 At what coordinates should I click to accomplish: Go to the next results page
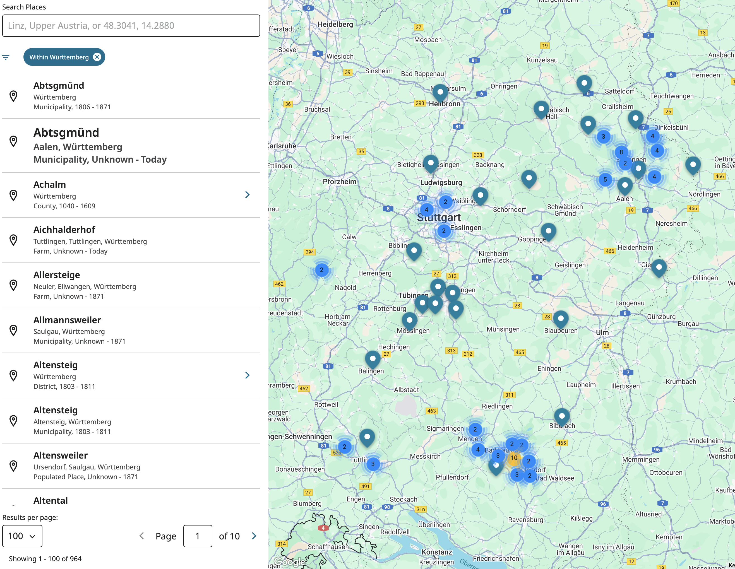[x=254, y=536]
